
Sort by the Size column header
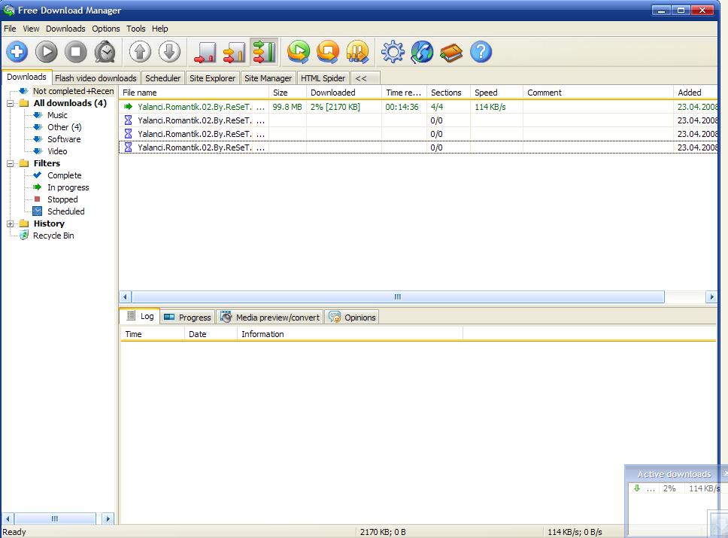click(287, 93)
